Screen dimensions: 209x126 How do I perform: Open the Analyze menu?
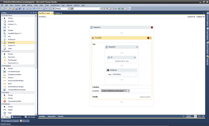tap(69, 5)
